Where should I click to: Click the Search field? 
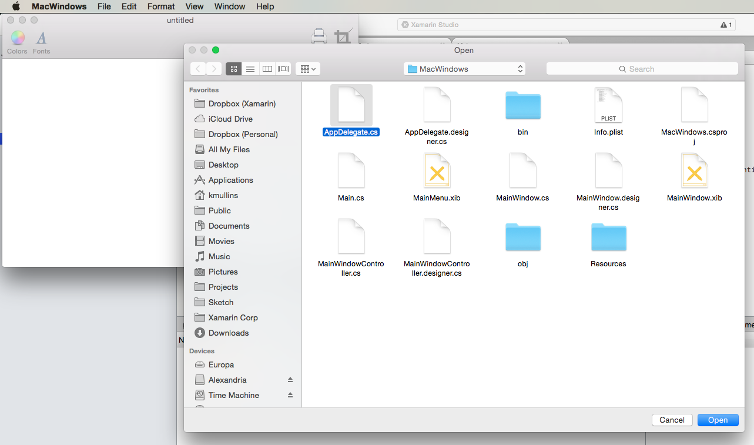tap(642, 69)
